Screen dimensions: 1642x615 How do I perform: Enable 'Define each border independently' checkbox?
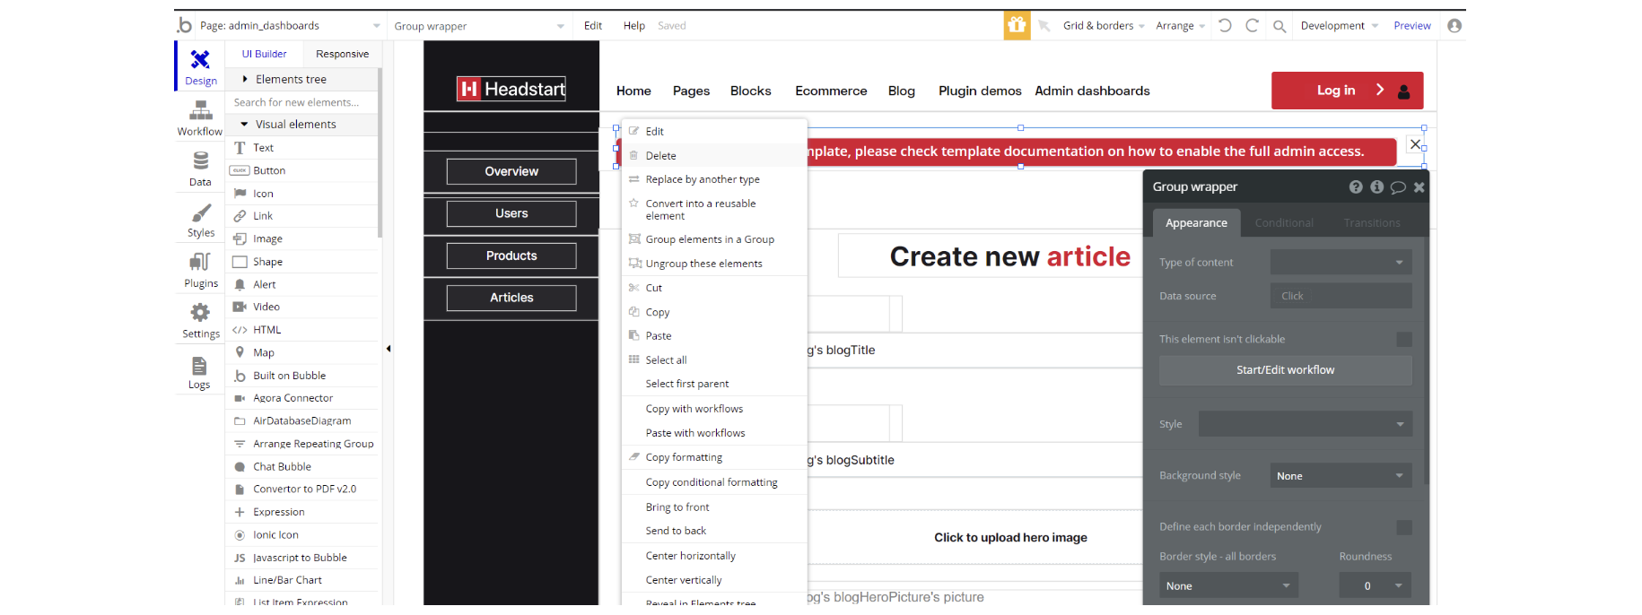(1404, 527)
